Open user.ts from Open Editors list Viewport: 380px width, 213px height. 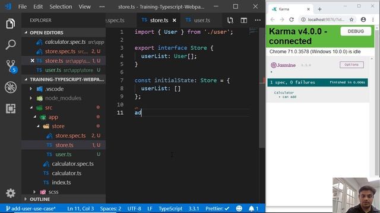64,70
